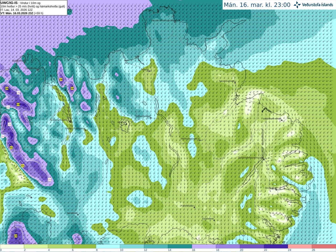The height and width of the screenshot is (252, 336).
Task: Click the scale value 26 on the colour bar
Action: coord(313,250)
